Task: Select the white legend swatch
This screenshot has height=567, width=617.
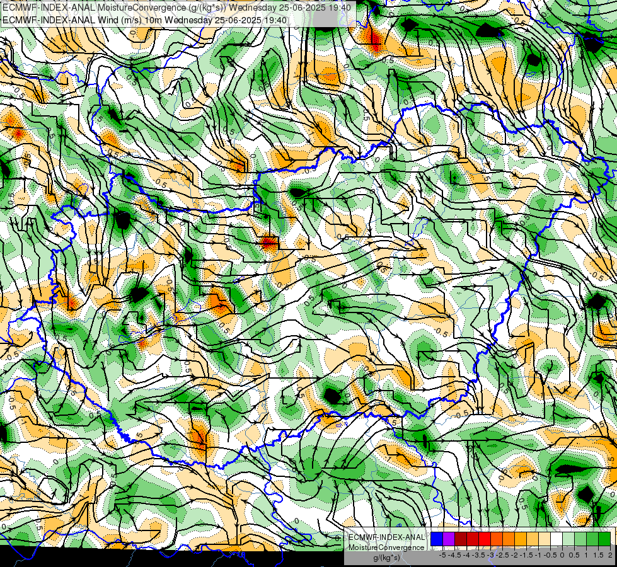Action: (x=556, y=539)
